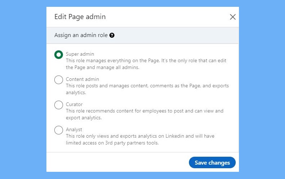Click the Analyst role description
Viewport: 285px width, 179px height.
tap(140, 139)
